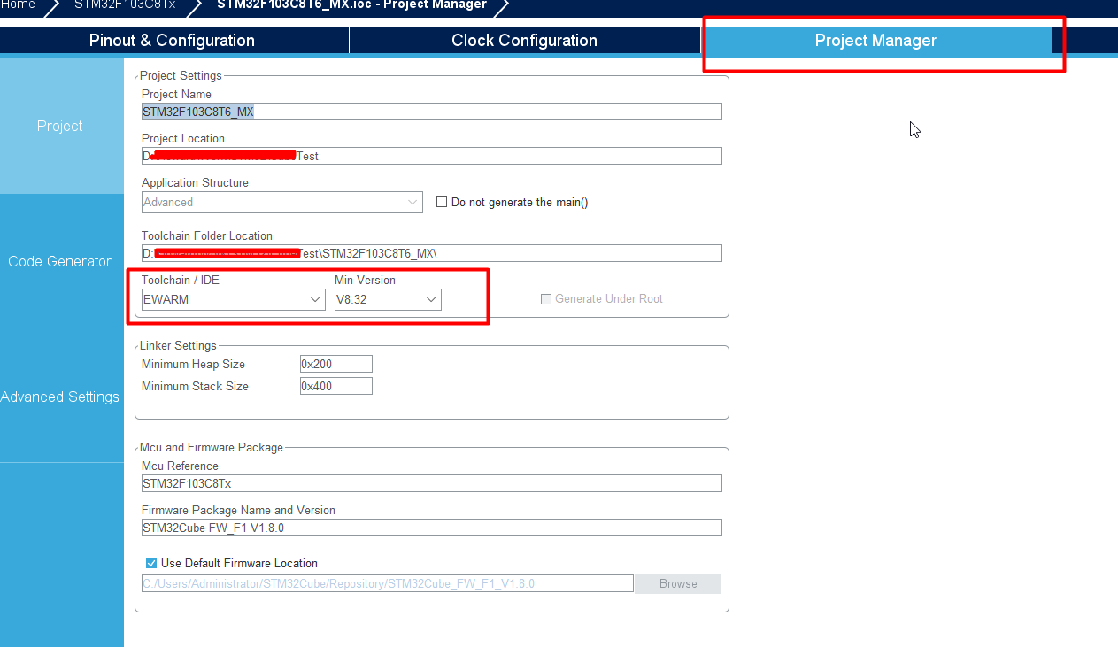Viewport: 1118px width, 647px height.
Task: Edit the Minimum Heap Size field
Action: [x=336, y=364]
